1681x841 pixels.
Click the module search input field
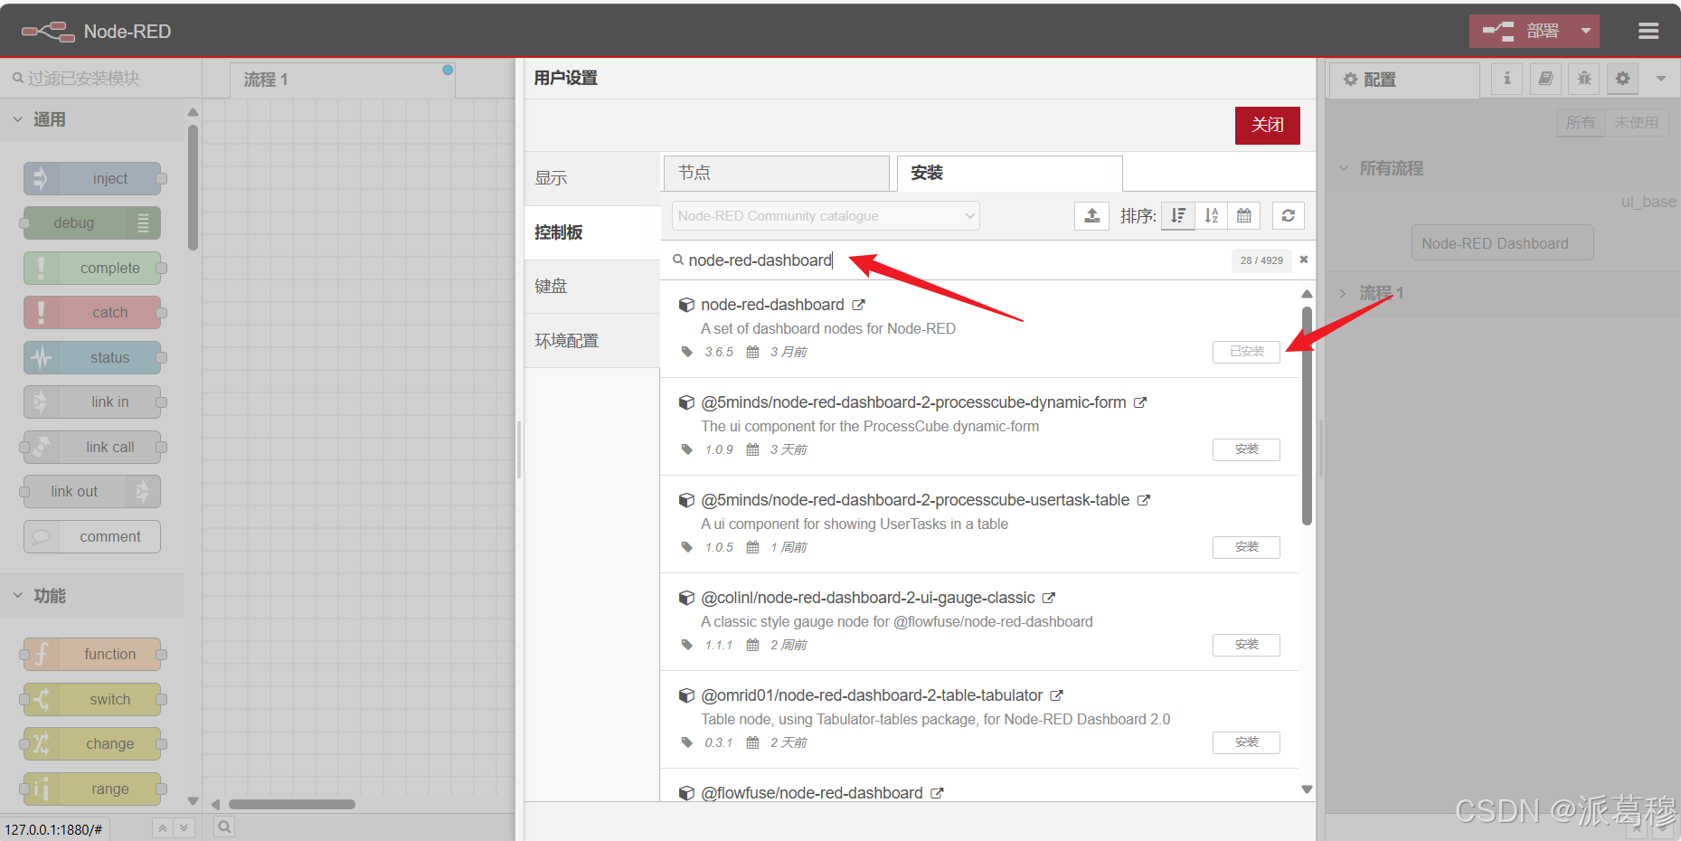point(949,260)
